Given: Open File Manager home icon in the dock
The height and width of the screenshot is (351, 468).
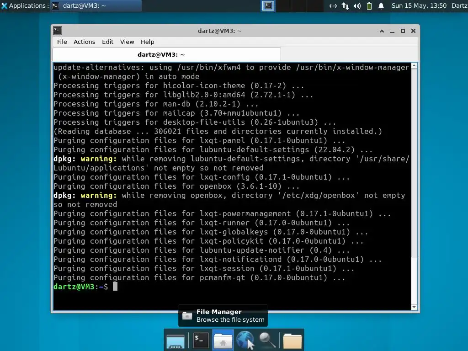Looking at the screenshot, I should click(223, 340).
